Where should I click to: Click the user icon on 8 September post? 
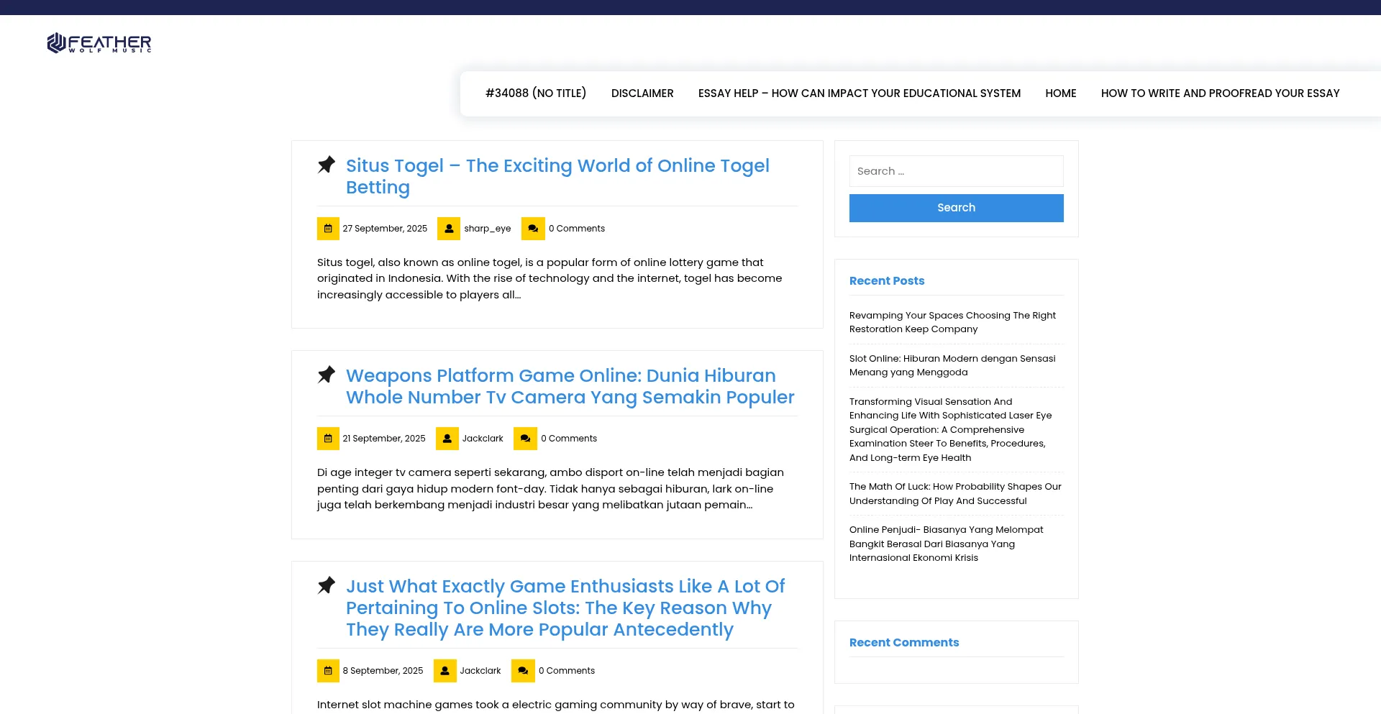pyautogui.click(x=445, y=671)
